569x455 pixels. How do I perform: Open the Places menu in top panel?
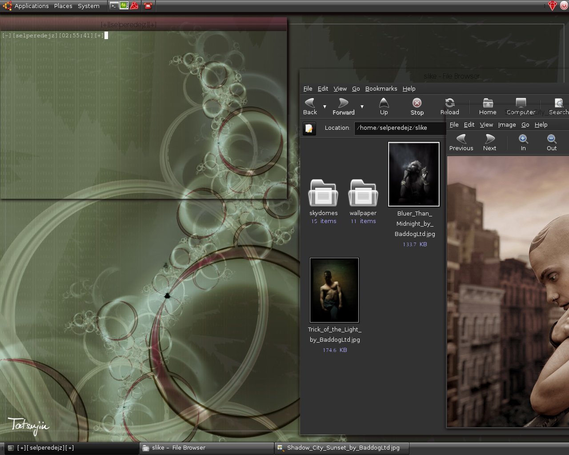click(x=63, y=6)
